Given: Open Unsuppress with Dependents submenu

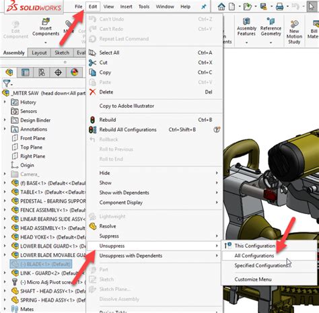Looking at the screenshot, I should tap(155, 256).
